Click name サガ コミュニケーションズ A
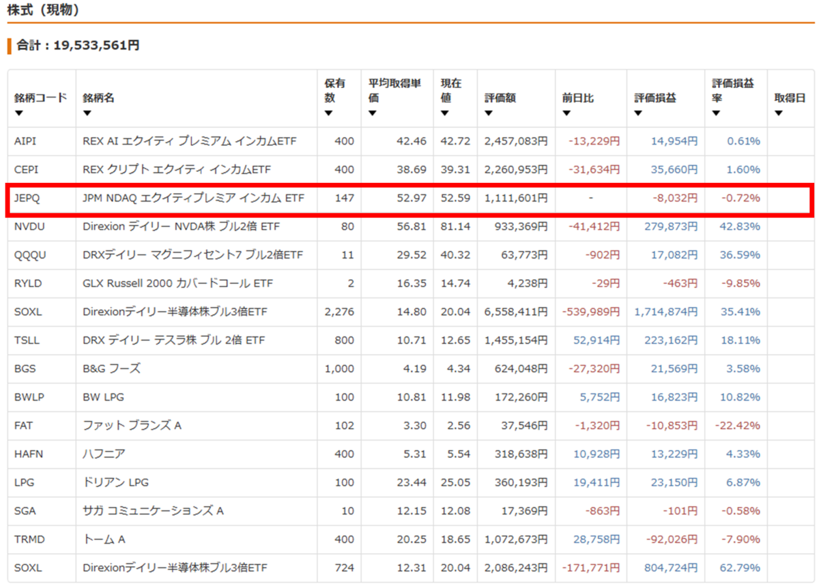 click(x=153, y=511)
